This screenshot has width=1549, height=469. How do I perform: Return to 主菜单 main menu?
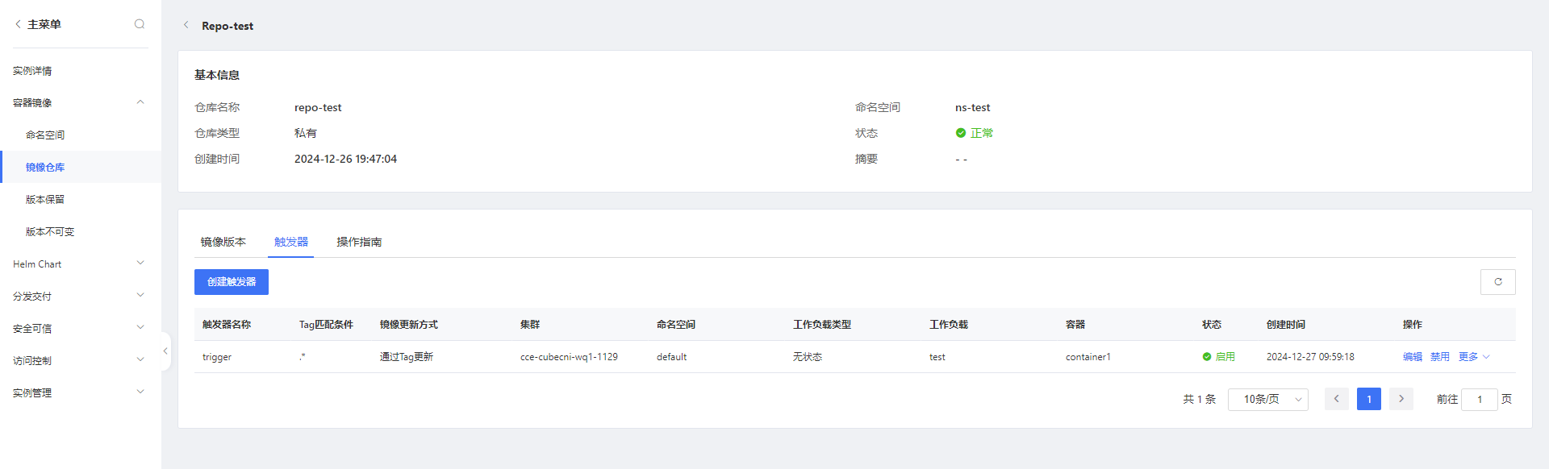pyautogui.click(x=38, y=24)
